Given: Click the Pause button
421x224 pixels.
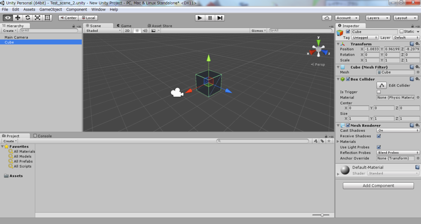Looking at the screenshot, I should coord(210,18).
